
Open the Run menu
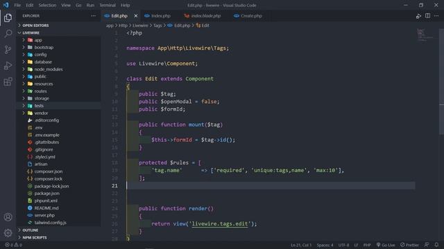click(x=90, y=5)
